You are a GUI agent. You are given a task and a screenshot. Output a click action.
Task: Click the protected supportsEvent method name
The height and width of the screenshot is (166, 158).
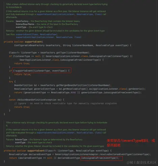36,151
